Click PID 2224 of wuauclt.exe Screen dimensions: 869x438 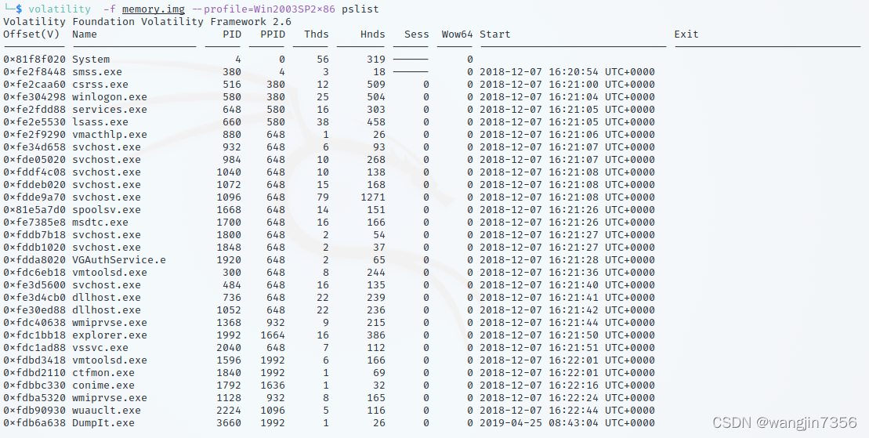click(229, 411)
